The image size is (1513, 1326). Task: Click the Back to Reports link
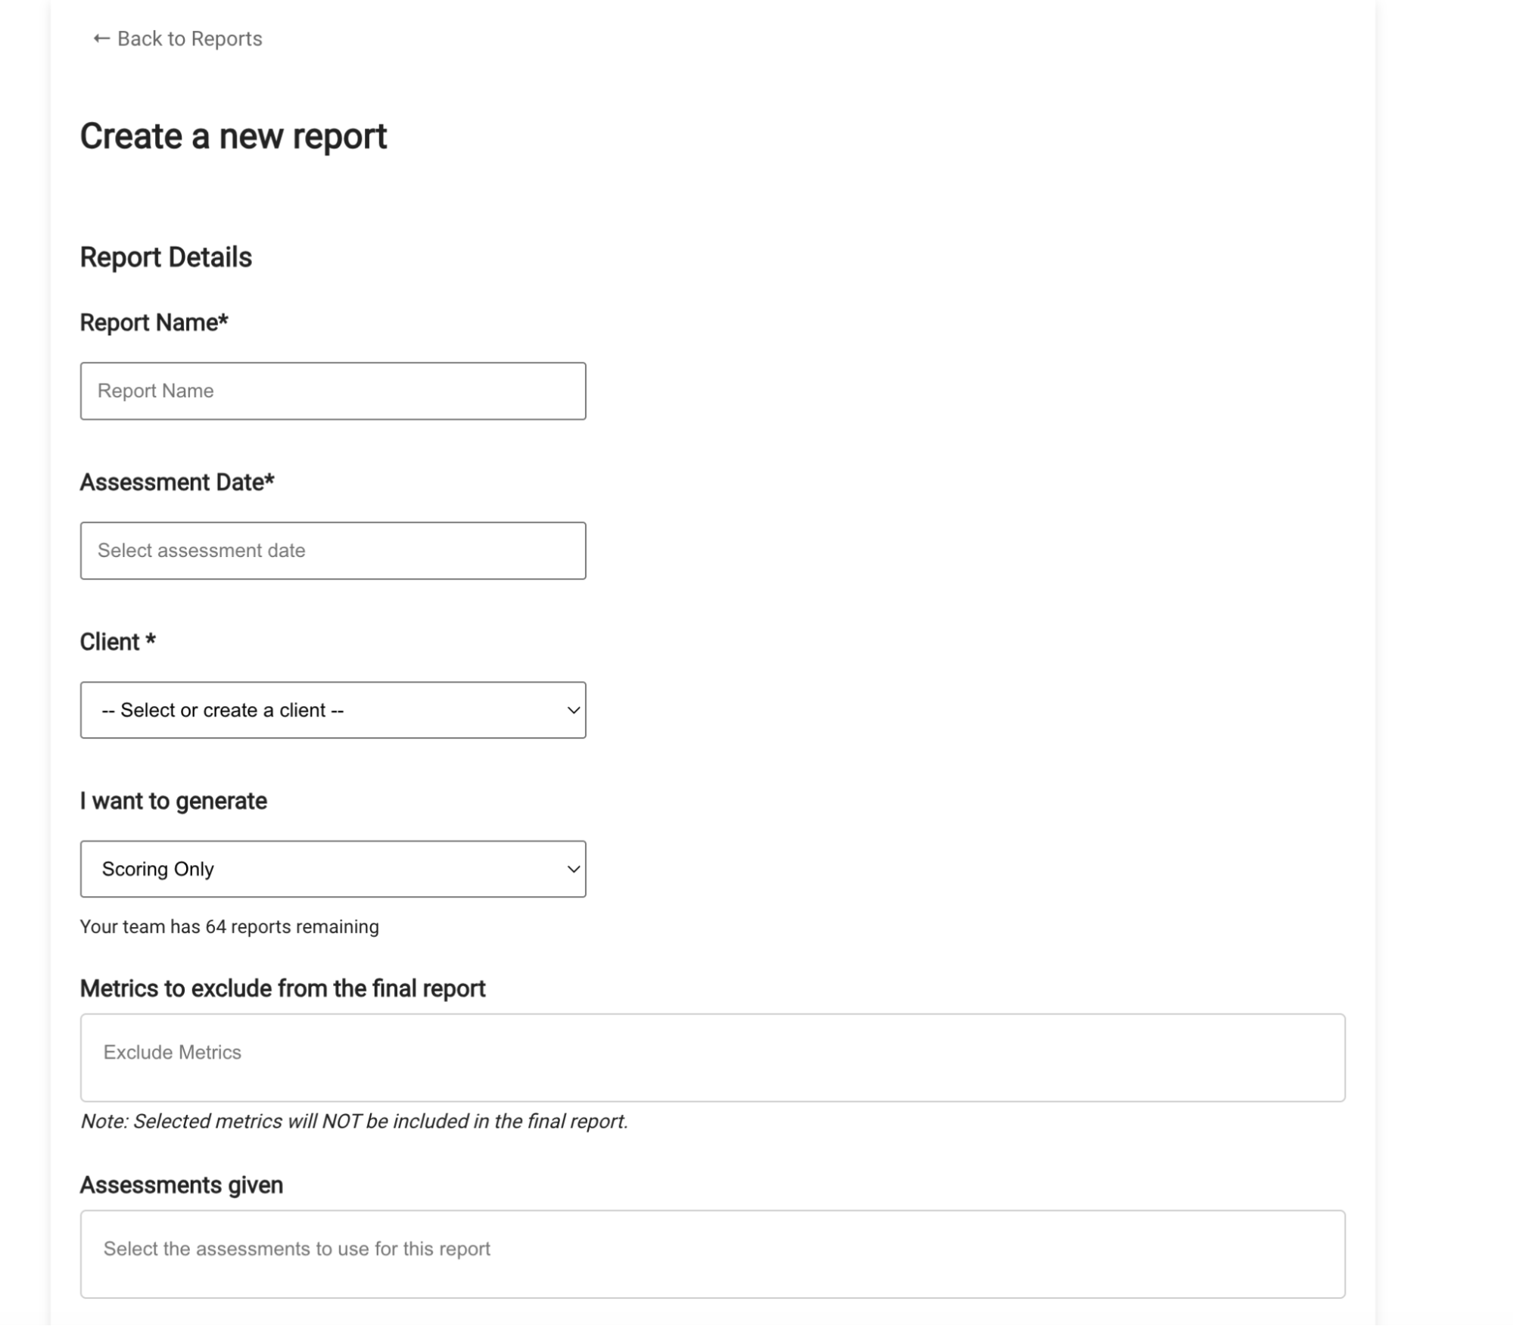pos(188,38)
